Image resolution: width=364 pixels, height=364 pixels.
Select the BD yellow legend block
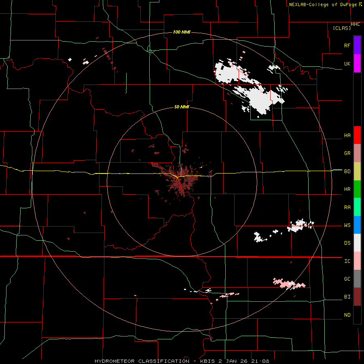[357, 171]
